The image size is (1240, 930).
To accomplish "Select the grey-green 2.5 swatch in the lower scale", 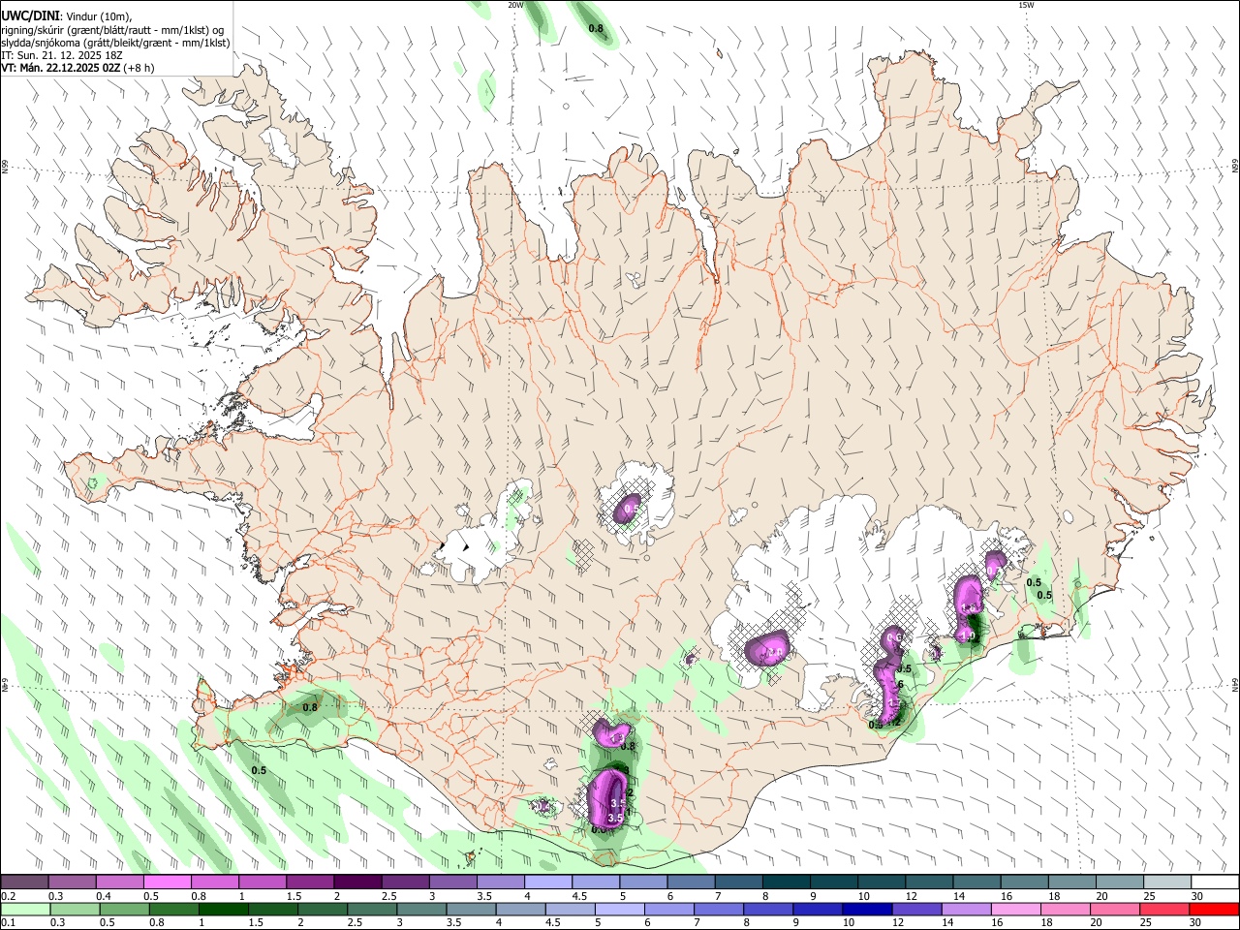I will pos(372,910).
